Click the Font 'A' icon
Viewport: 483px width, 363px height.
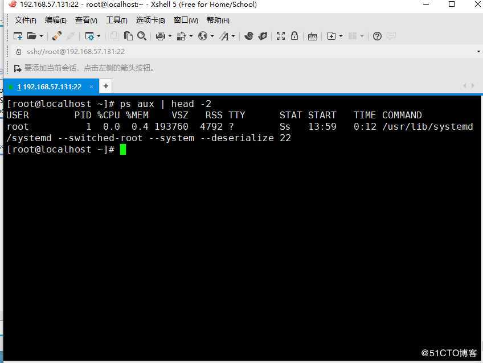(x=224, y=36)
